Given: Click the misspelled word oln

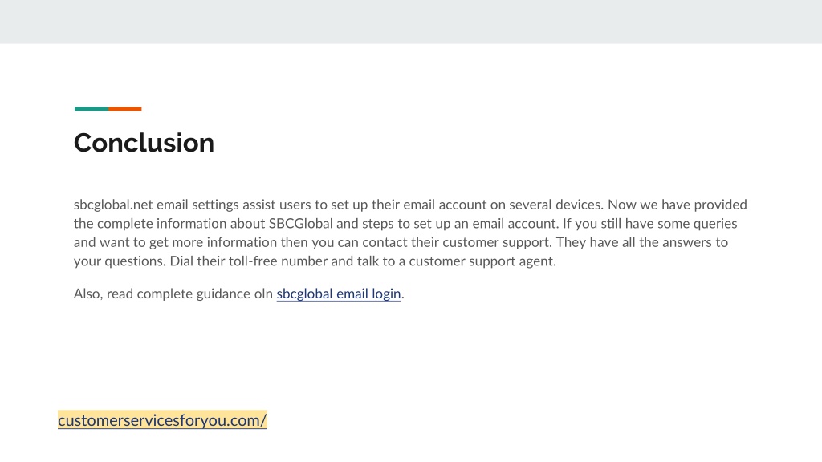Looking at the screenshot, I should (x=263, y=294).
